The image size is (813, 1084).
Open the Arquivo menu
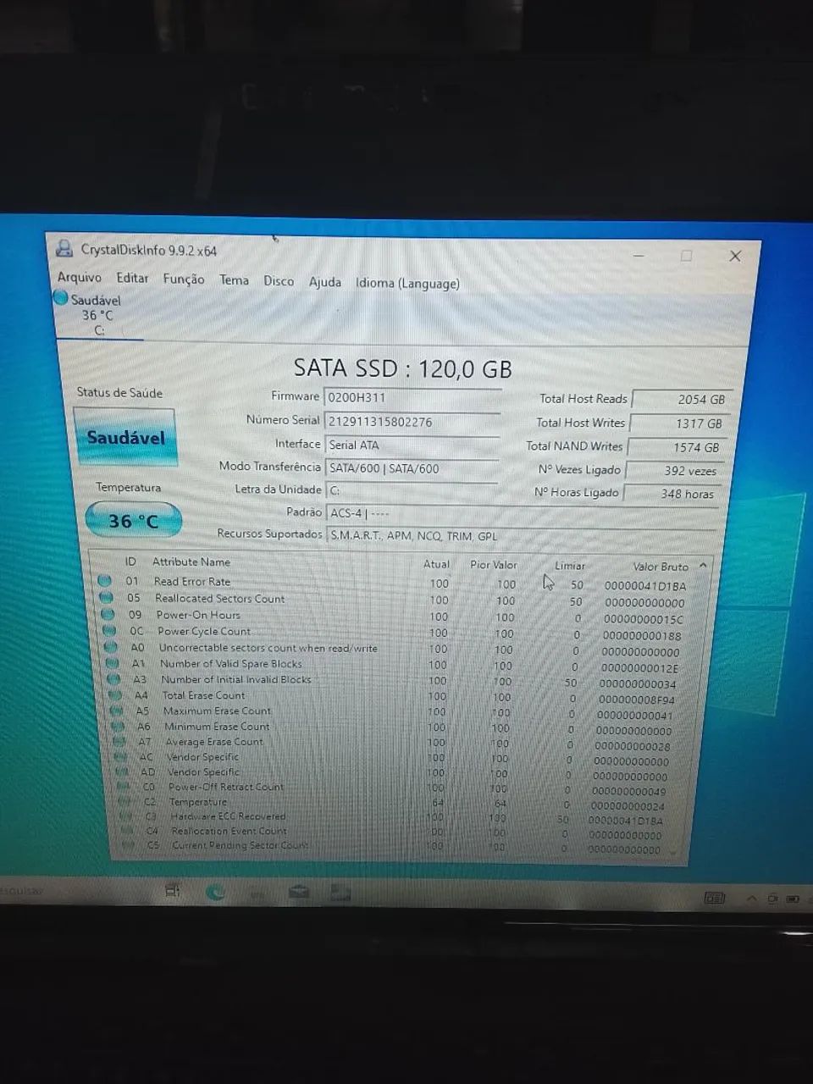click(x=79, y=278)
